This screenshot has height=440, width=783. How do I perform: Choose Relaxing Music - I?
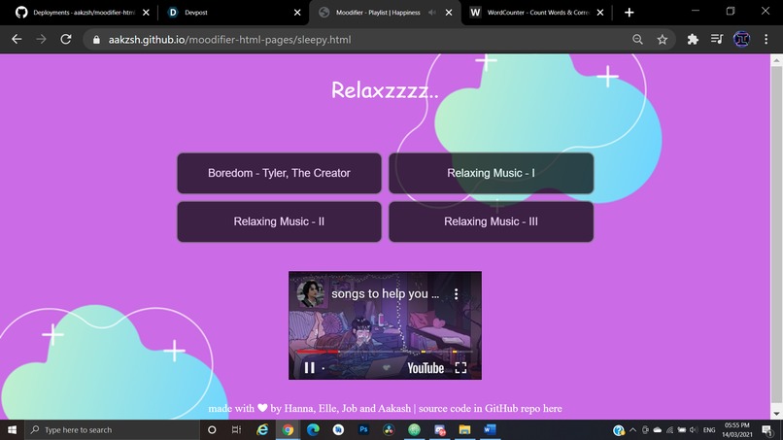491,173
